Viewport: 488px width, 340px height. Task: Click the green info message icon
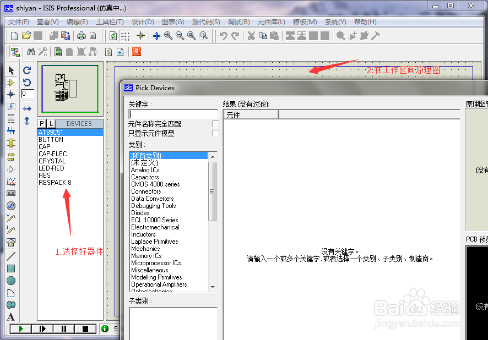(x=105, y=328)
